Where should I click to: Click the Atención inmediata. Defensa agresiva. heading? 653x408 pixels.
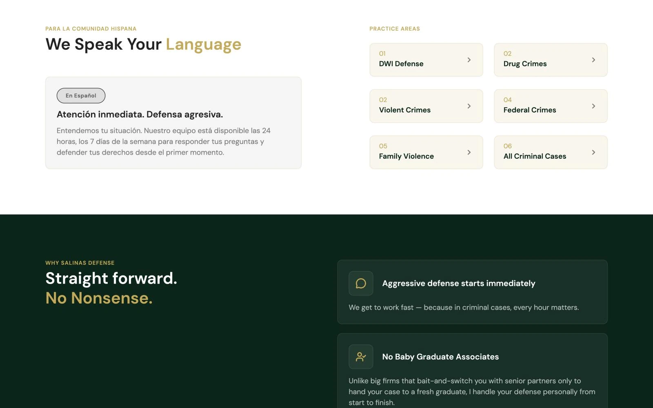(x=140, y=114)
